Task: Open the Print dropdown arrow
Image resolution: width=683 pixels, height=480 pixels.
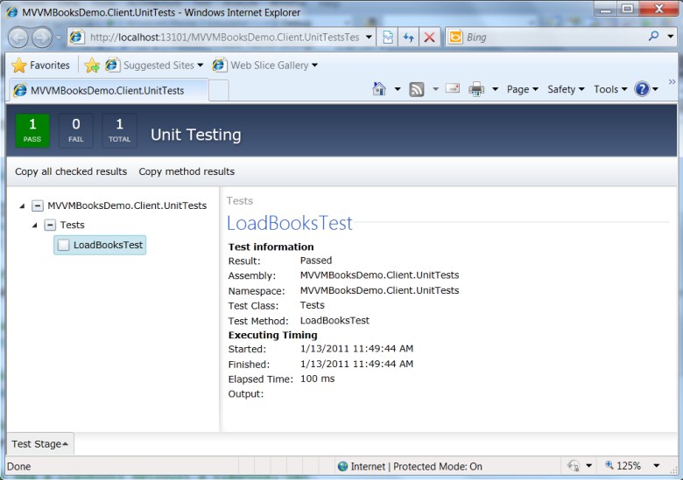Action: 496,89
